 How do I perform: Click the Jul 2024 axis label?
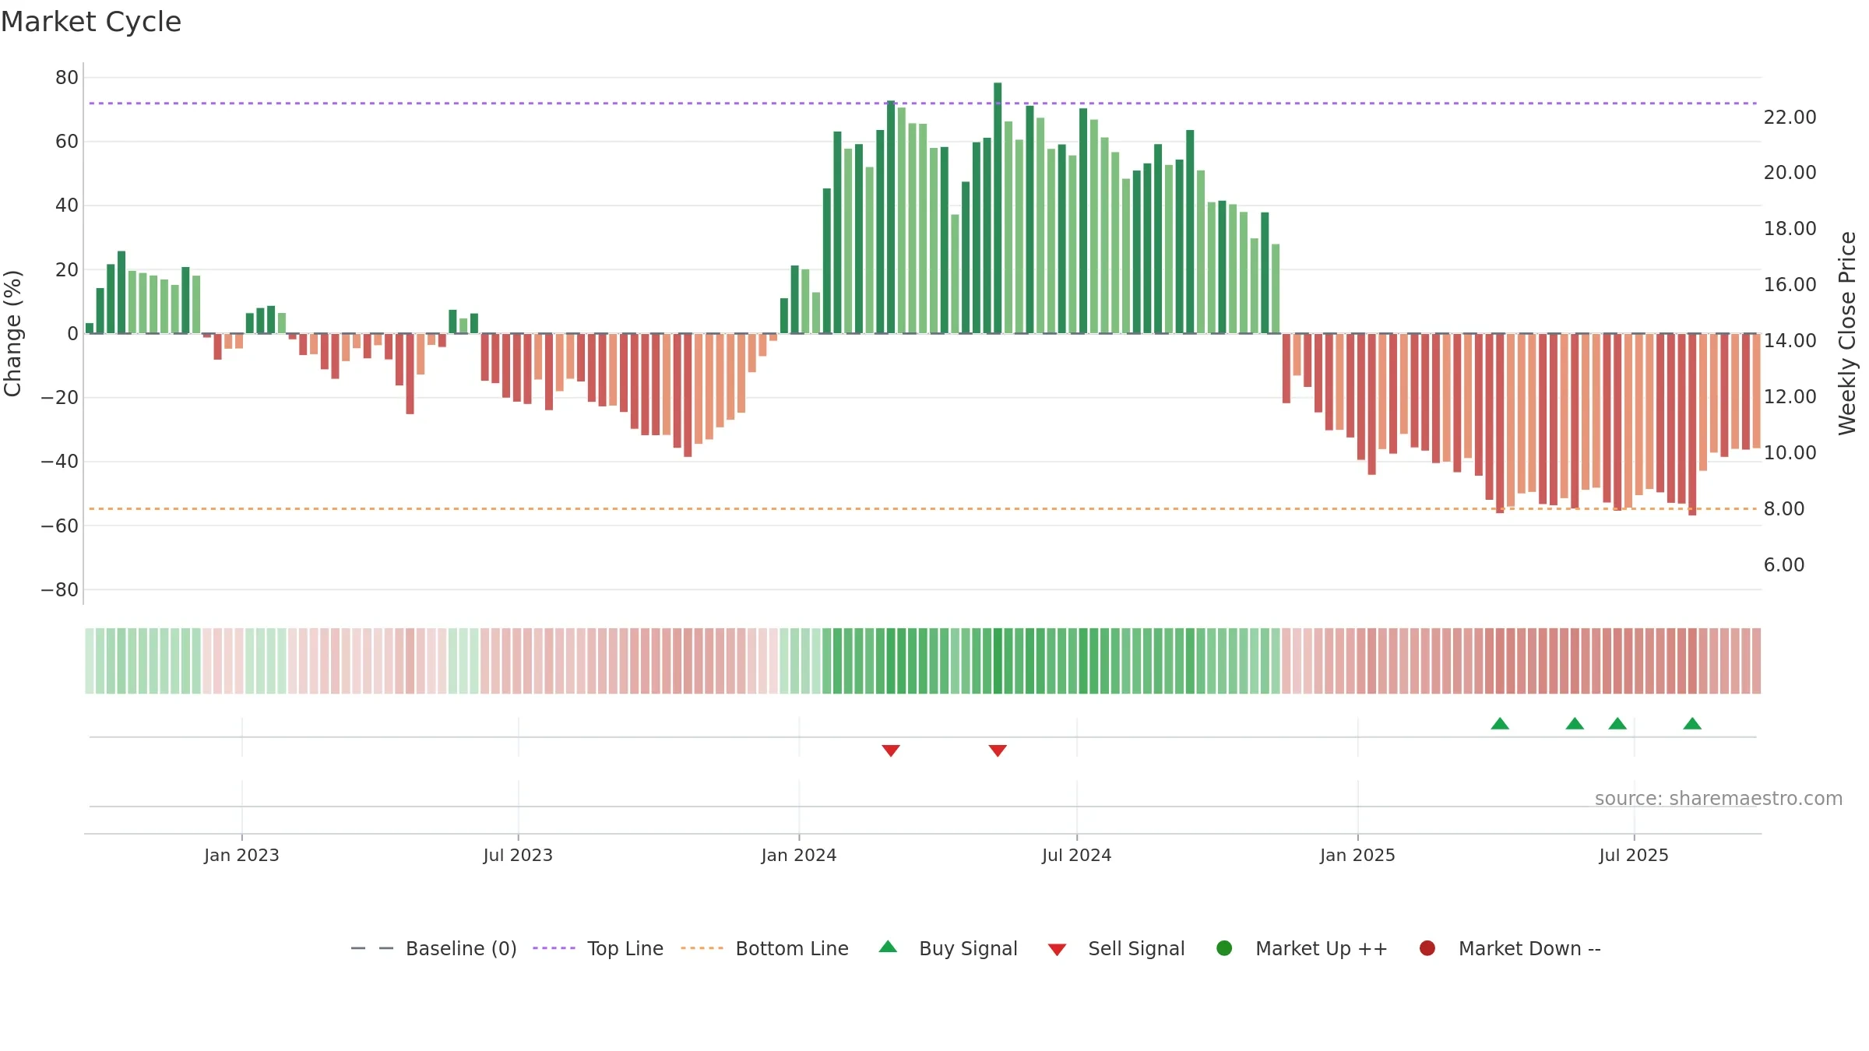[x=1076, y=855]
